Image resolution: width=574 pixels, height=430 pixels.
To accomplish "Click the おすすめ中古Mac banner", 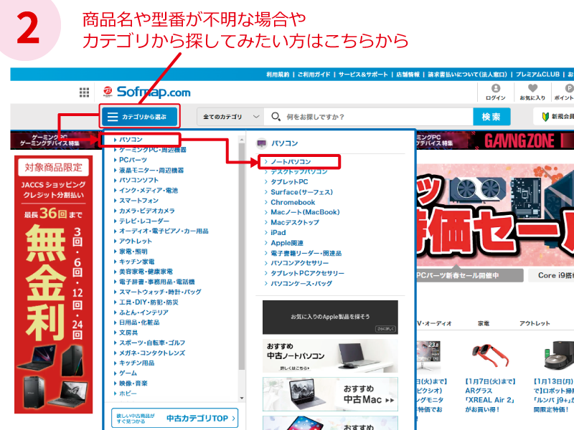I will 330,394.
